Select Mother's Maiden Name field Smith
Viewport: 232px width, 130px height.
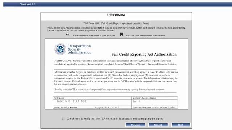pos(154,103)
